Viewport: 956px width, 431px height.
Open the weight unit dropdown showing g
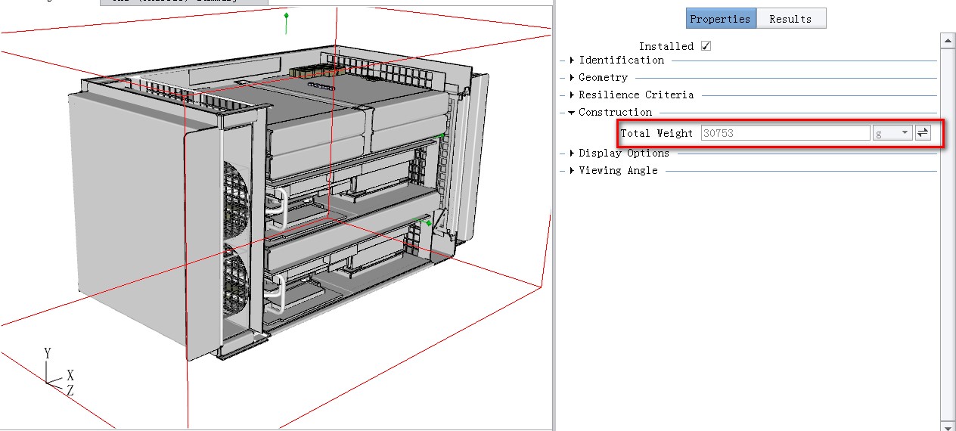(x=892, y=133)
